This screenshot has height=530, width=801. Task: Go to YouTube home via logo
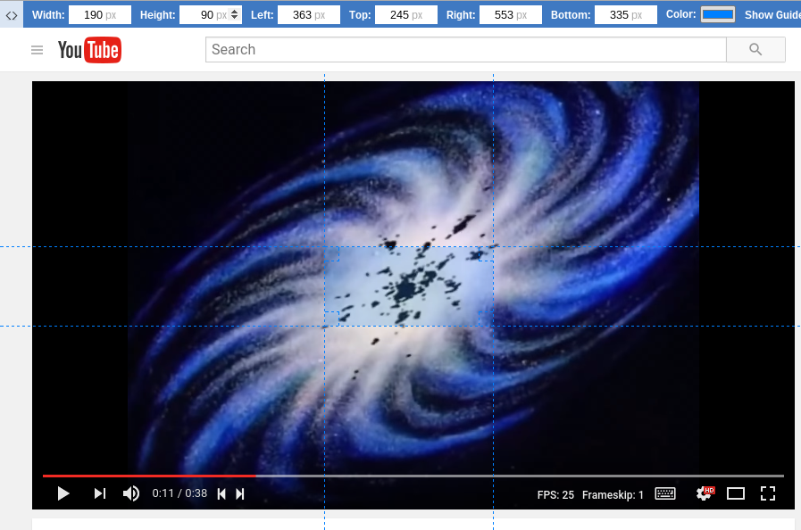tap(89, 50)
